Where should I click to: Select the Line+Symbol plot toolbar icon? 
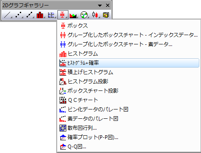(x=30, y=15)
